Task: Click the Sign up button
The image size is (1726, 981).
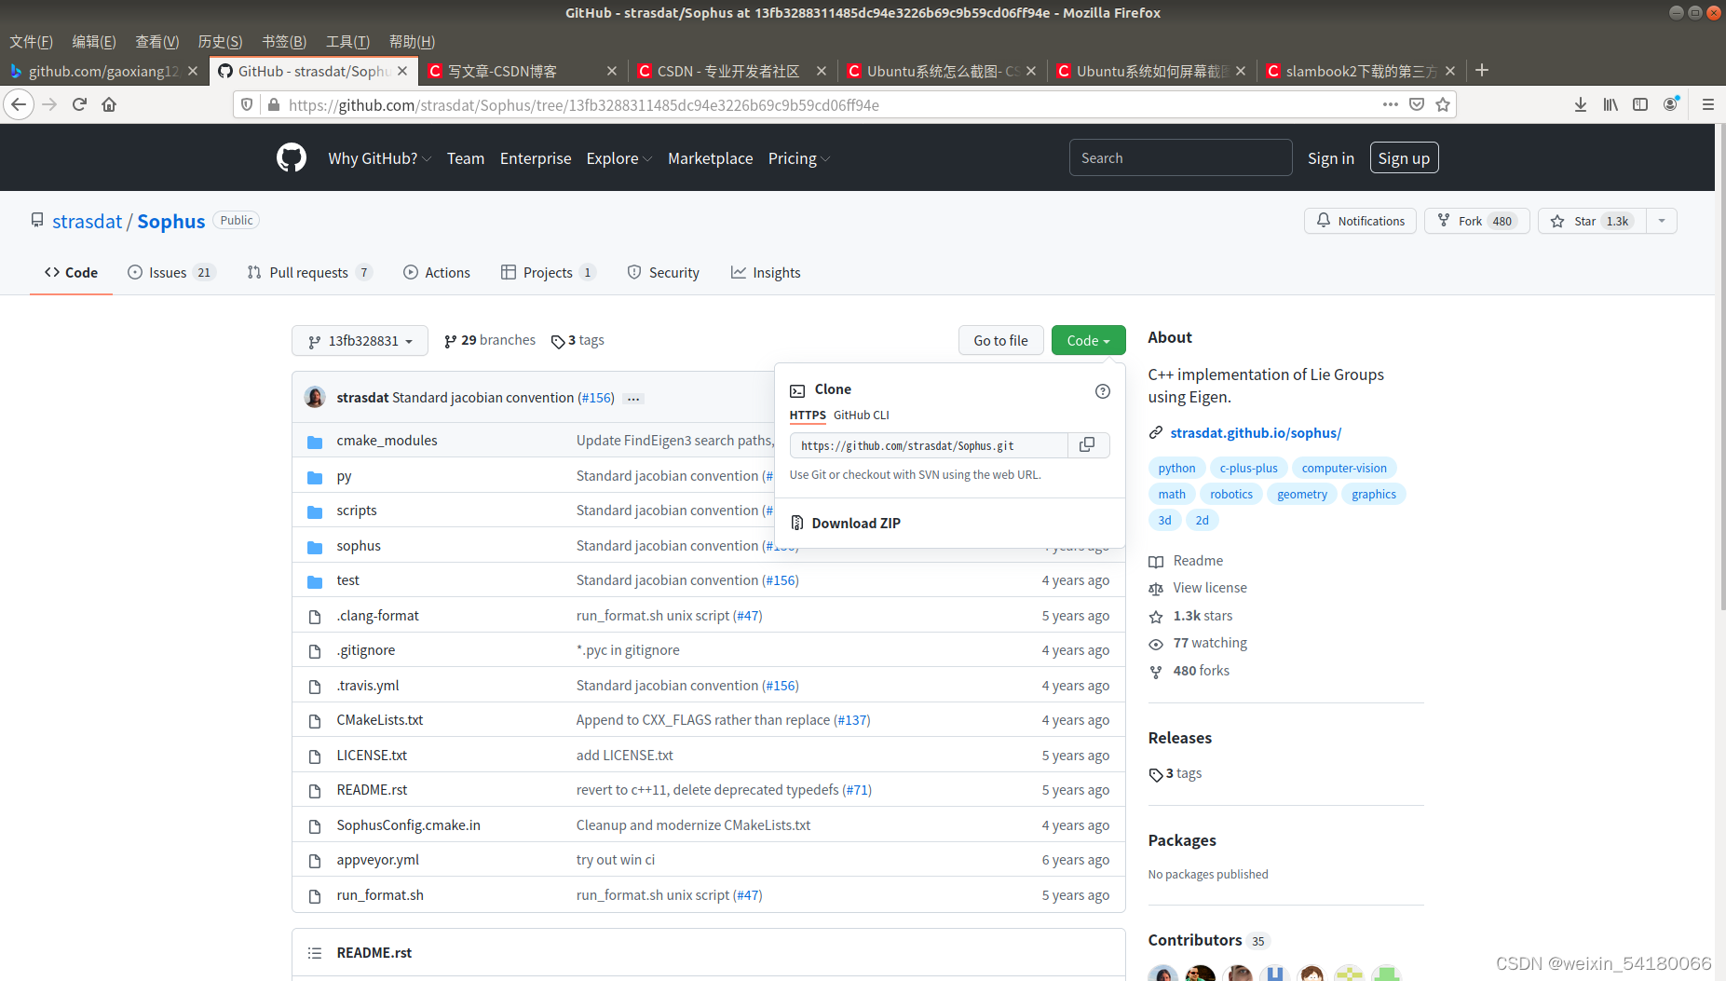Action: [x=1404, y=158]
